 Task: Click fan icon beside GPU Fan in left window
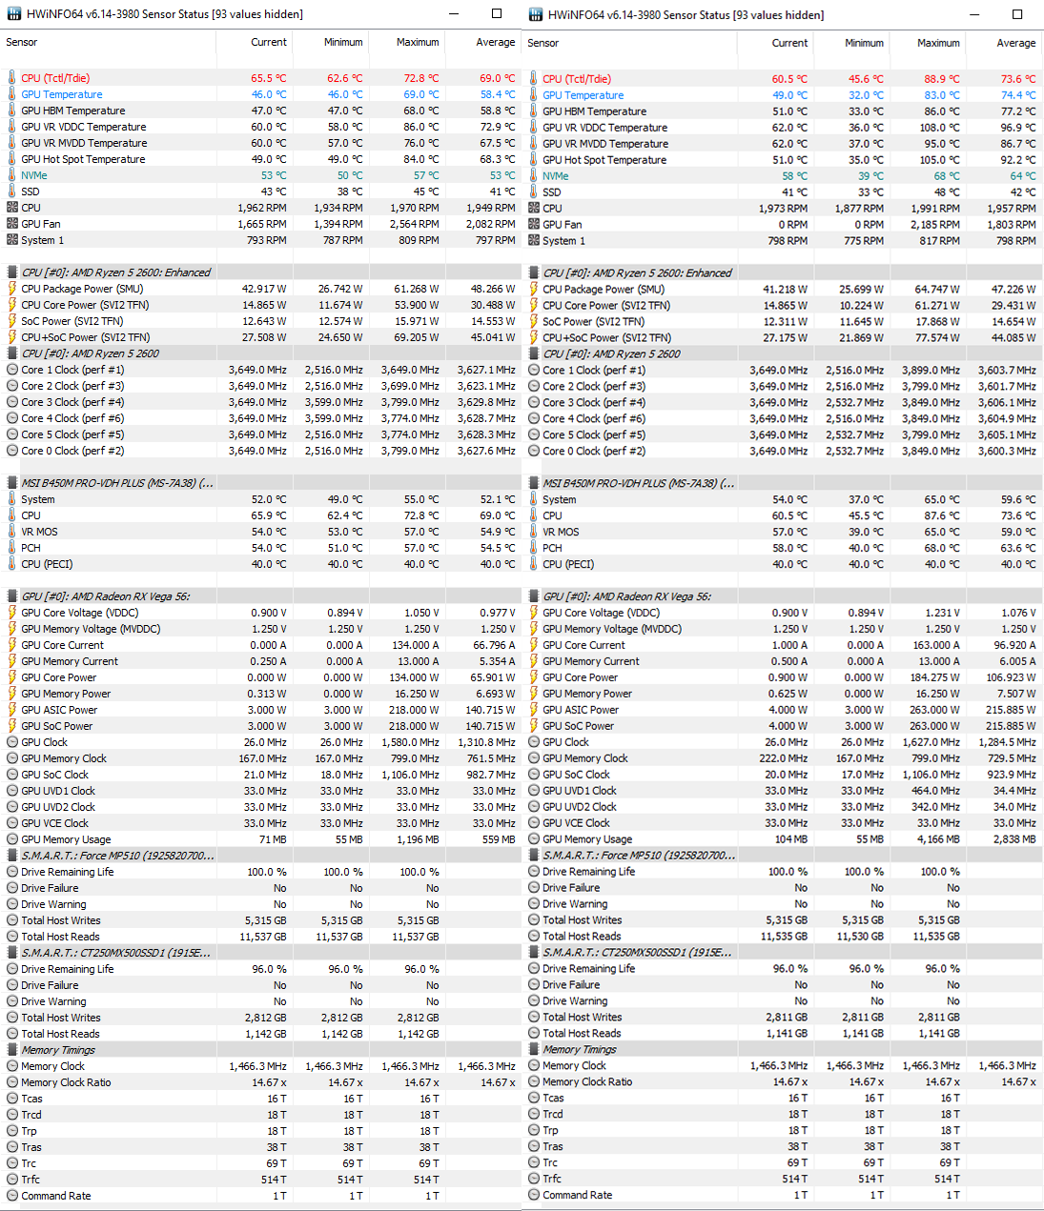click(x=12, y=224)
